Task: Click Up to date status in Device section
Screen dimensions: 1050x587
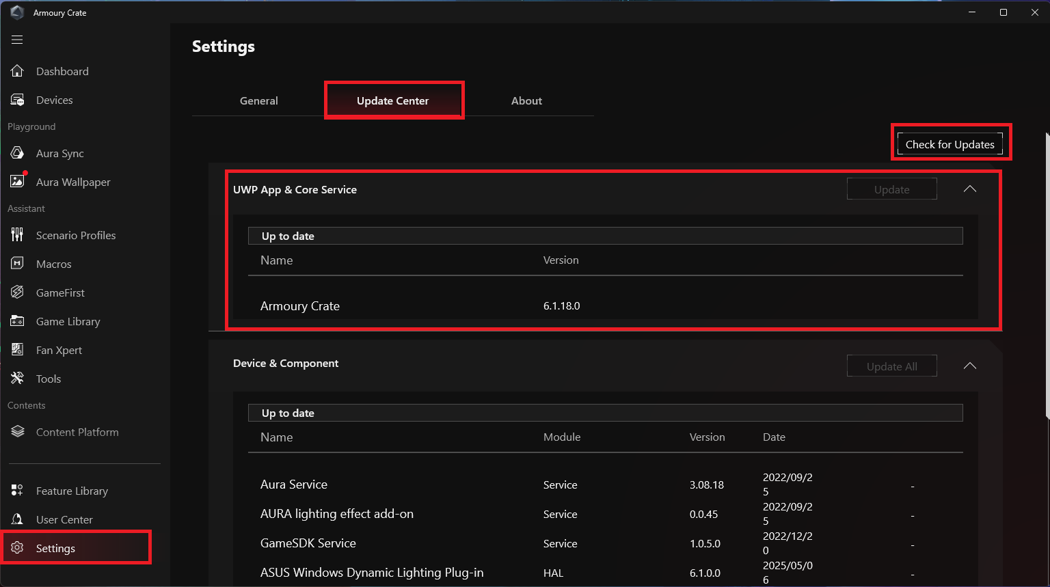Action: pyautogui.click(x=288, y=413)
